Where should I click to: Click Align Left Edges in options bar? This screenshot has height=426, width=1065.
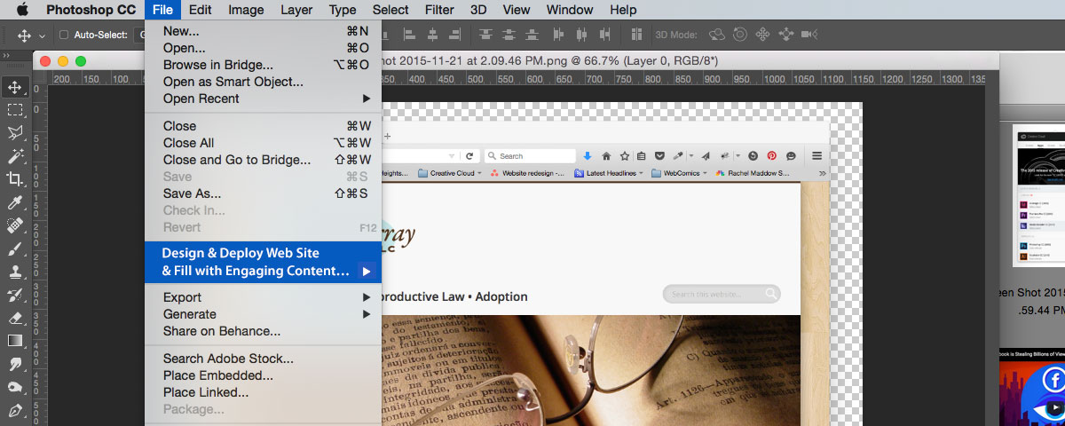click(x=409, y=35)
